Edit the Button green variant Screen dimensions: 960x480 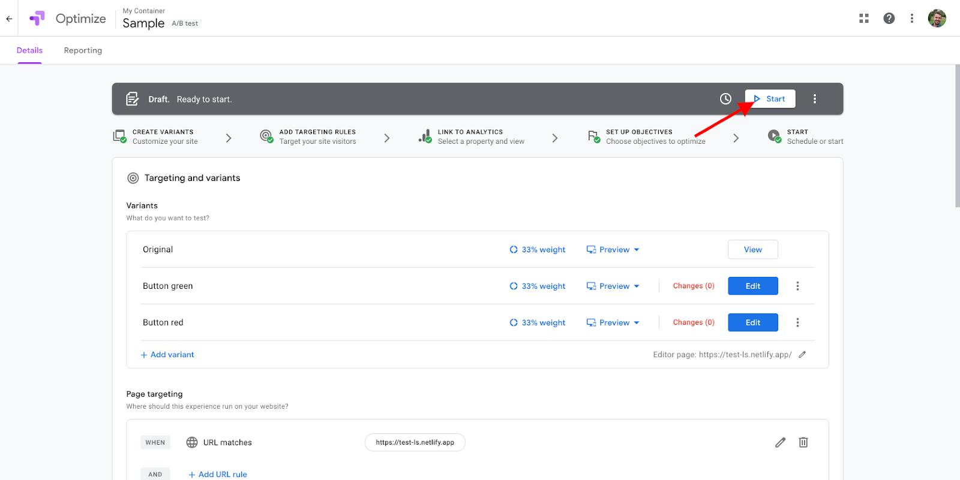tap(753, 286)
